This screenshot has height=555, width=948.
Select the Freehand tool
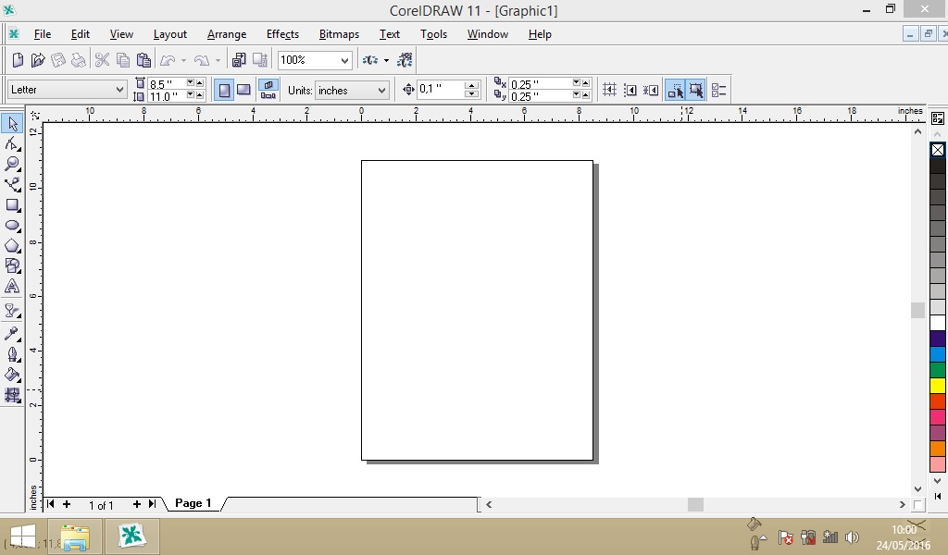click(12, 185)
